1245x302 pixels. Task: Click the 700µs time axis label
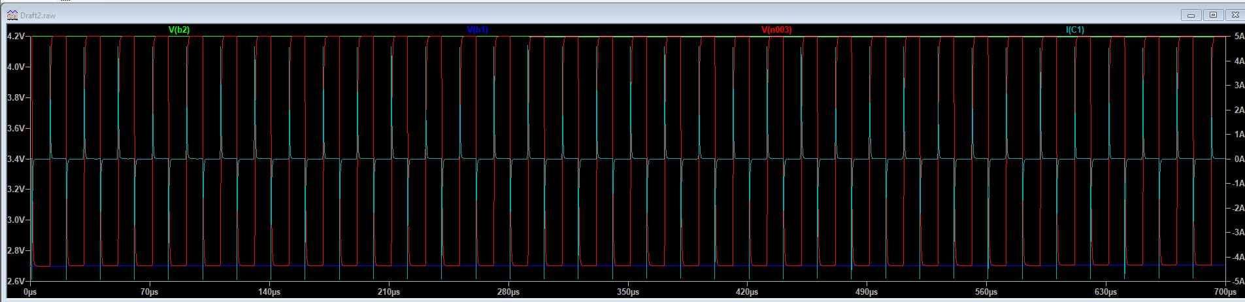click(1225, 292)
